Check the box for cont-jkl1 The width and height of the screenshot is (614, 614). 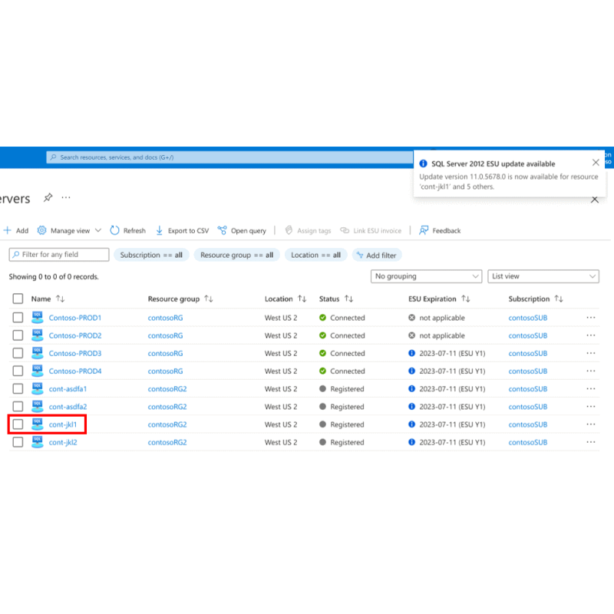pyautogui.click(x=18, y=424)
